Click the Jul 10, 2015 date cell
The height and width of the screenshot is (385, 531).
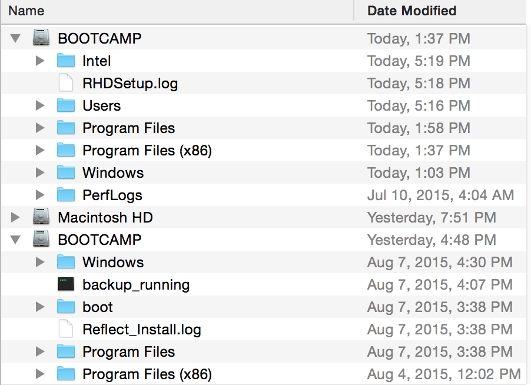440,195
